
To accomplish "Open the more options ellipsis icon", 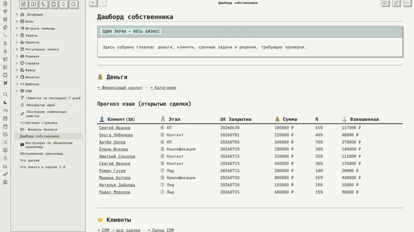I will 407,3.
